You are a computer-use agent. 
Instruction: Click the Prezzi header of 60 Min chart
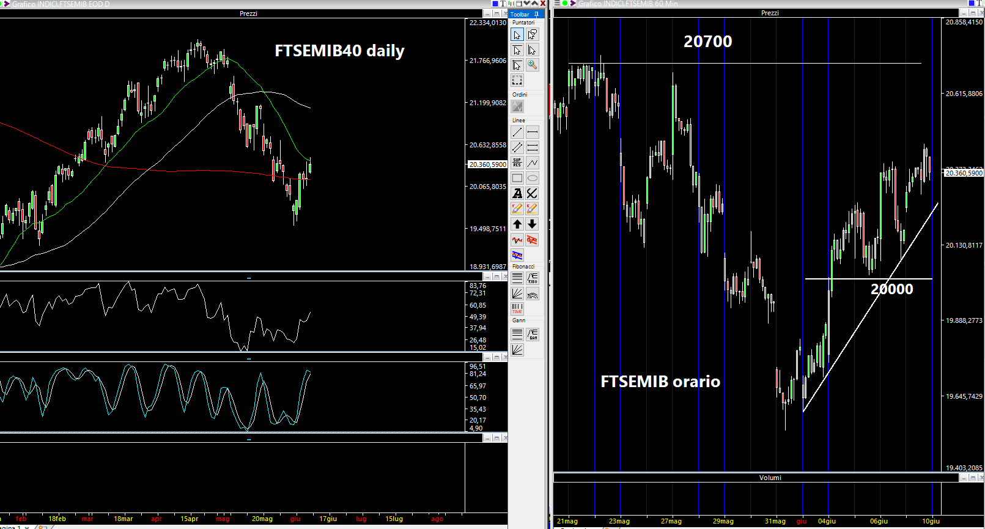tap(770, 13)
